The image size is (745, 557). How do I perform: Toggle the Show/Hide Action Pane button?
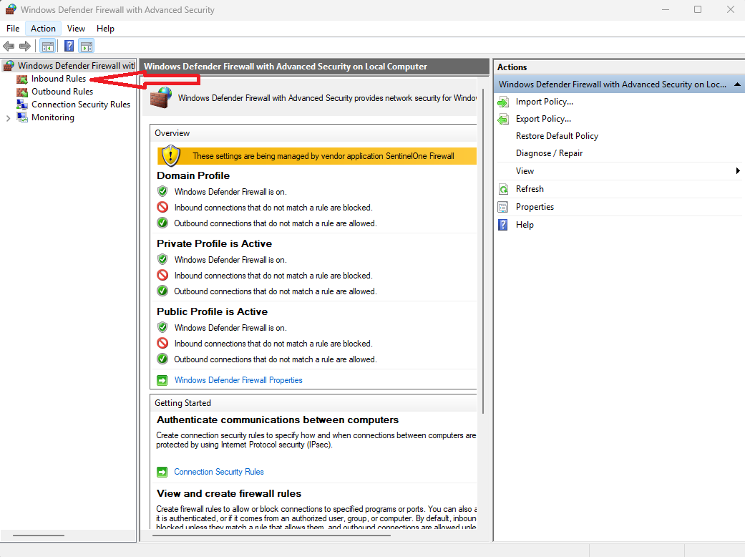click(86, 47)
